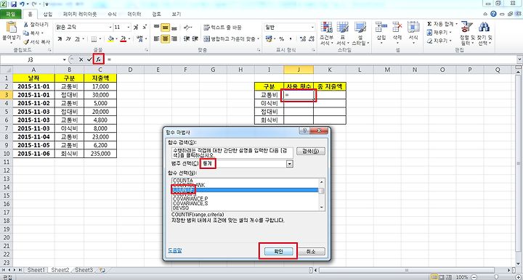Click AutoSum (자동 합계) sigma icon
The image size is (523, 280).
(x=429, y=24)
